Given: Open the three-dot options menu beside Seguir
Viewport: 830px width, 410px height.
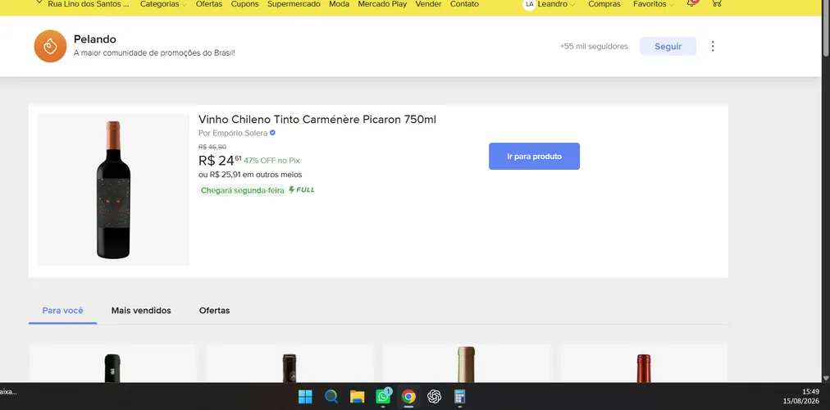Looking at the screenshot, I should pos(713,46).
